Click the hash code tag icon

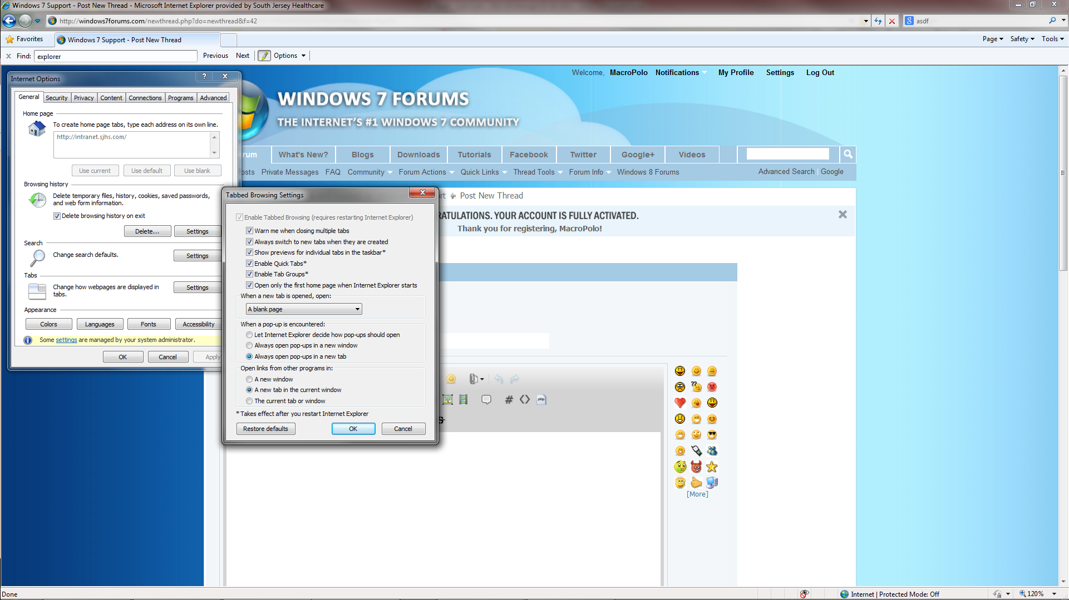pyautogui.click(x=509, y=399)
